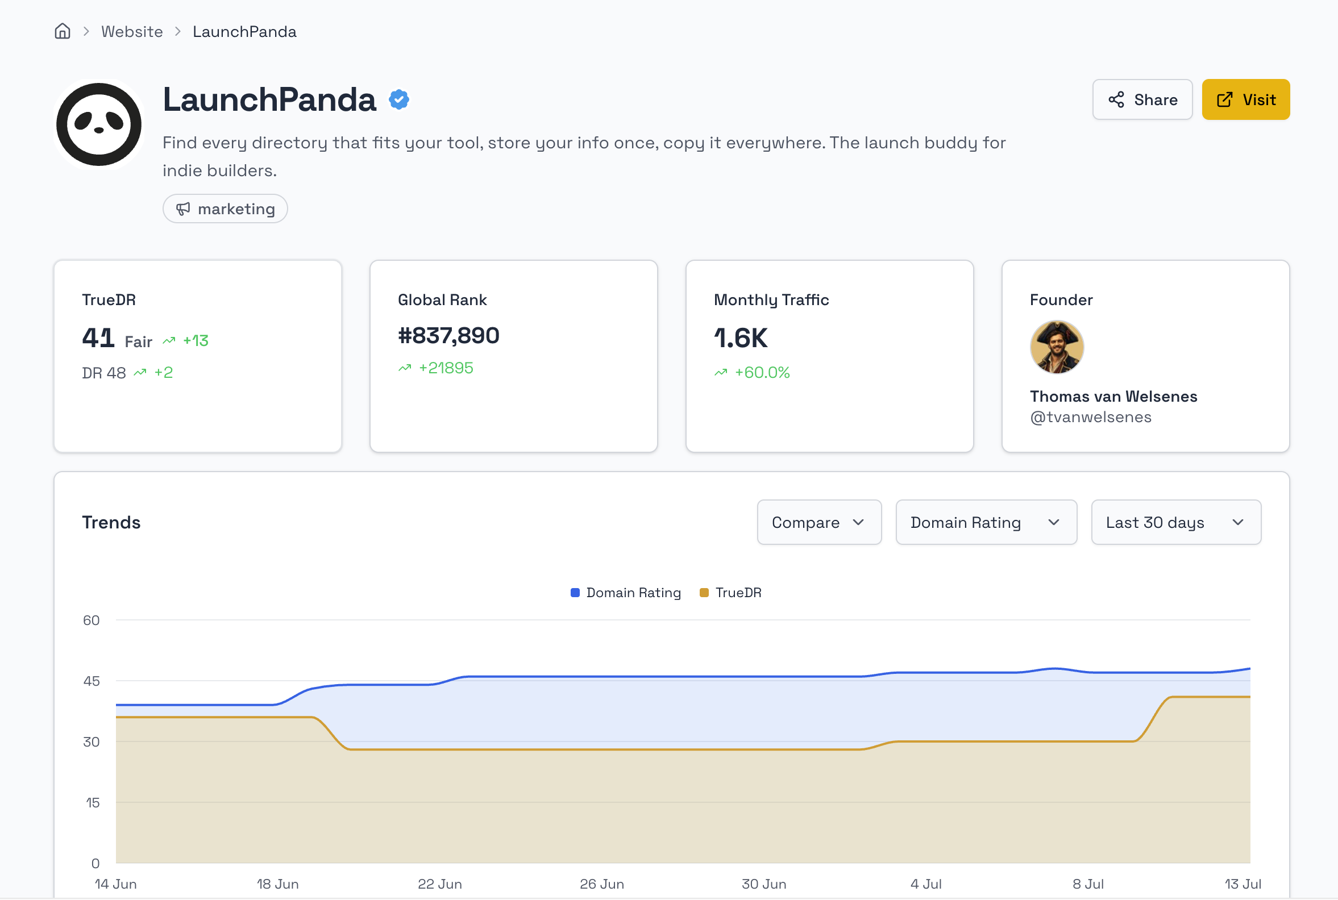Click the 13 Jul axis label

[1243, 884]
